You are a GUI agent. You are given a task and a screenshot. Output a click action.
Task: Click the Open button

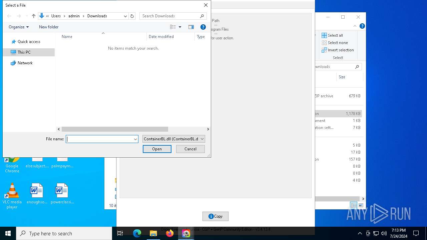157,149
